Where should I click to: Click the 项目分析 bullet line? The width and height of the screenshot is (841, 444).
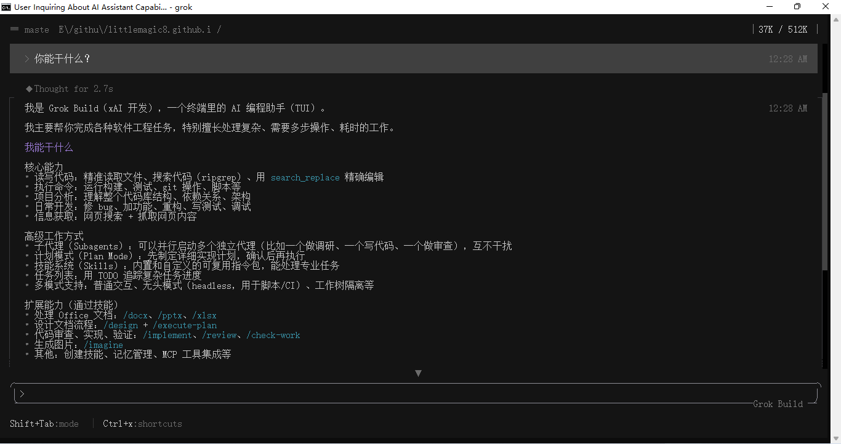138,196
